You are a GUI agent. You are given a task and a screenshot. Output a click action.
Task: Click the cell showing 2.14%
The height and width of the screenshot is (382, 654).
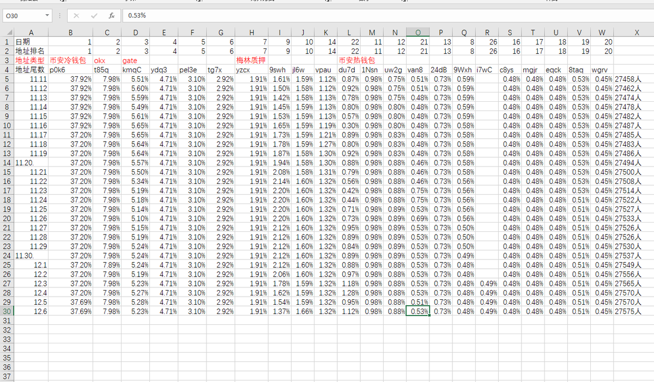[x=280, y=181]
